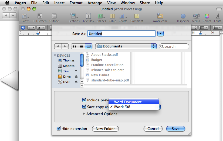223x141 pixels.
Task: Open the Fonts panel
Action: 218,18
